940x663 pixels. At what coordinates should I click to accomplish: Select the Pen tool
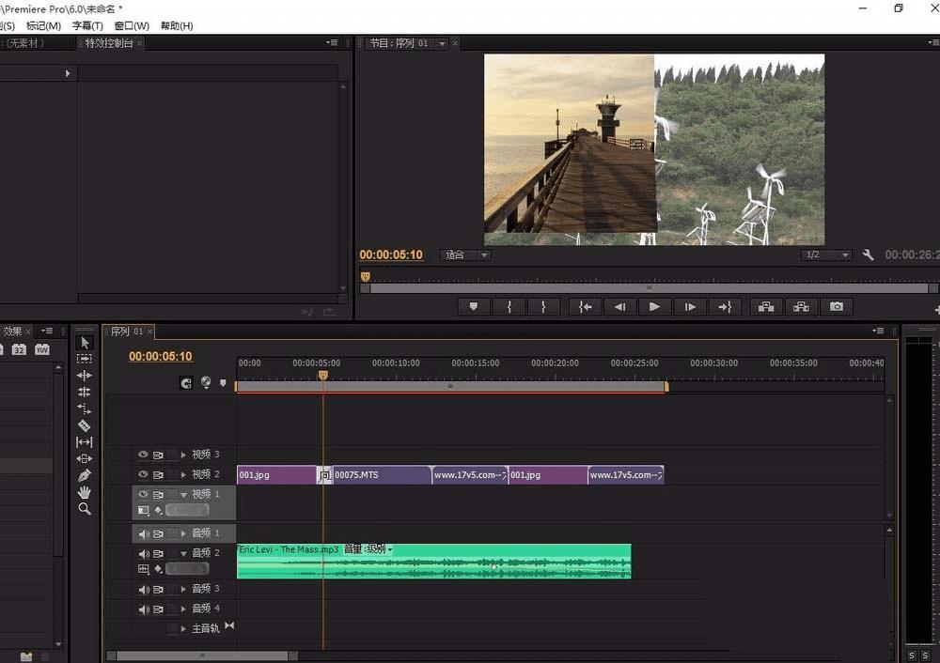85,475
